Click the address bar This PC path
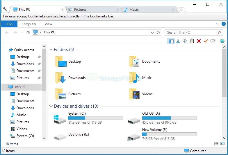 (49, 32)
